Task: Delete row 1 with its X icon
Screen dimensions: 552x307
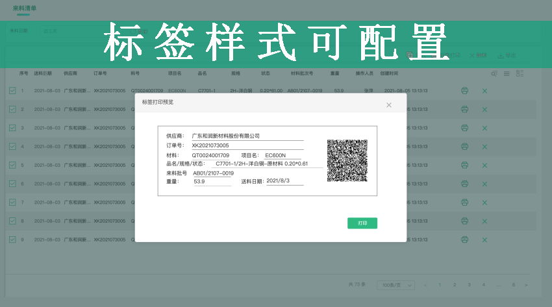Action: [484, 91]
